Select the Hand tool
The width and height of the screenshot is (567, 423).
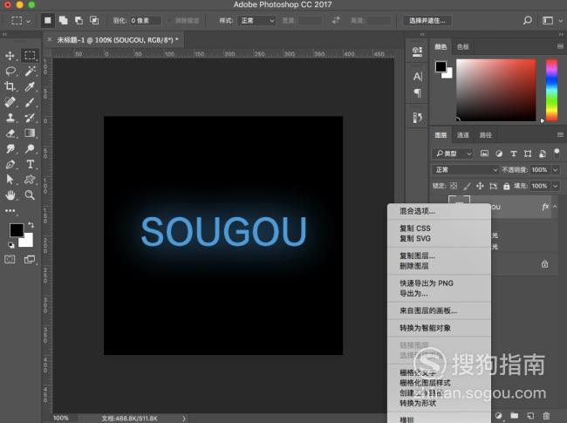[10, 195]
